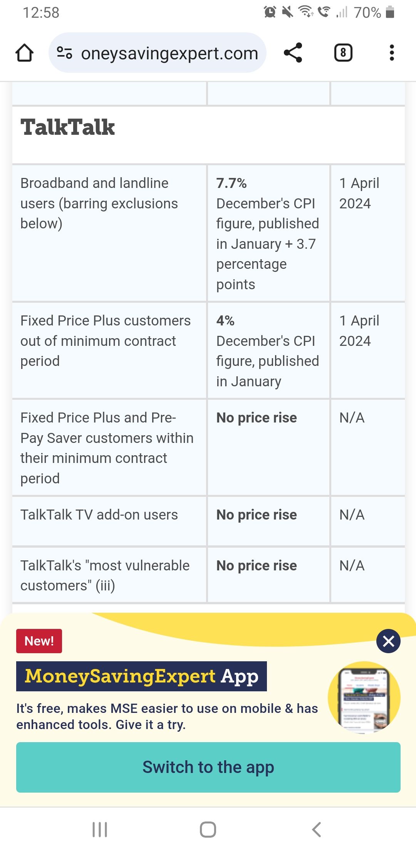The height and width of the screenshot is (855, 416).
Task: Close the MoneySavingExpert App banner
Action: pos(388,641)
